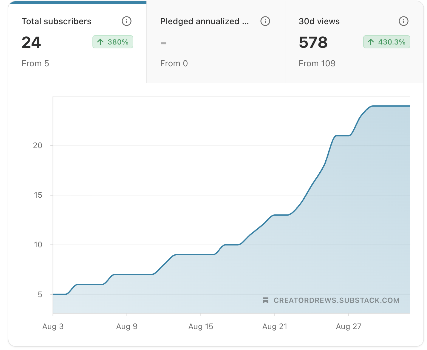Click the "From 0" text
Image resolution: width=427 pixels, height=350 pixels.
click(174, 63)
